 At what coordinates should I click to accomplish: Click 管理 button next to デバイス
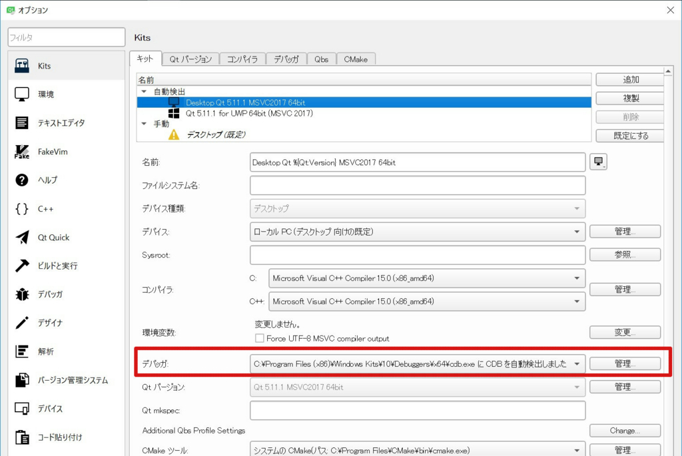[x=625, y=231]
